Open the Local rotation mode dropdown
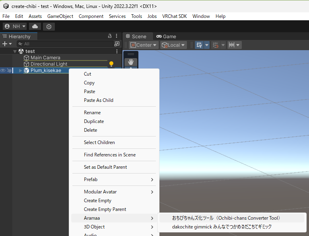 [174, 45]
